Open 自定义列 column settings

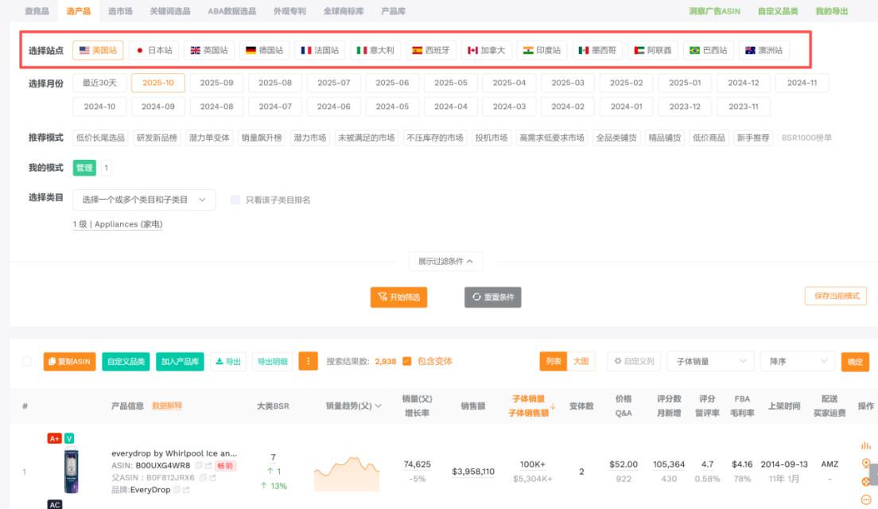[634, 361]
